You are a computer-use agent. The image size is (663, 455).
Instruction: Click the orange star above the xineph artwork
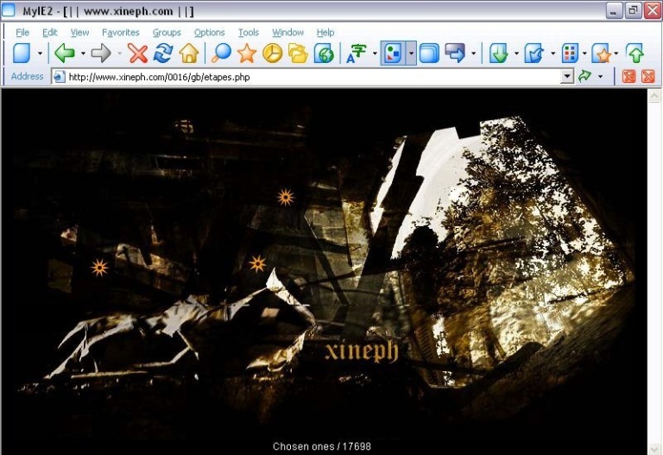(x=286, y=197)
